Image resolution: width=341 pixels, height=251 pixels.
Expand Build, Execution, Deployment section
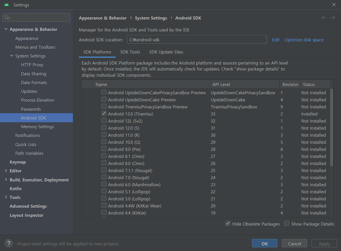6,180
